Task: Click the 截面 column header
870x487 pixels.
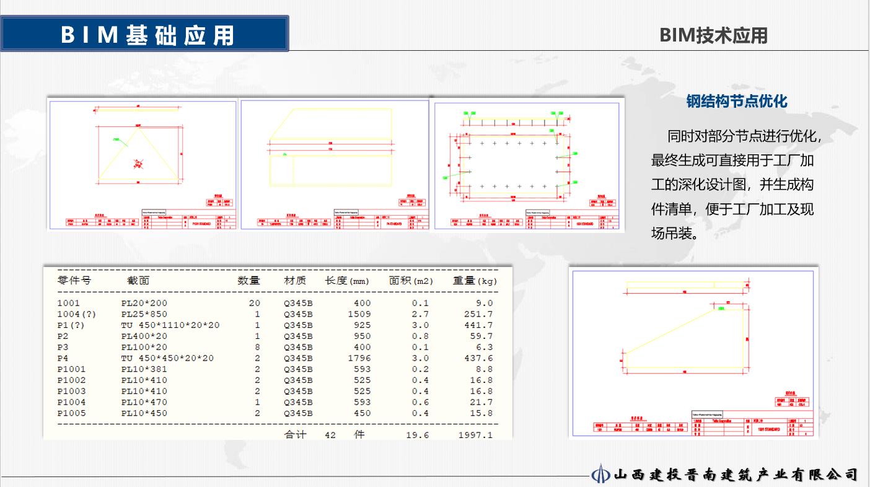Action: (138, 281)
